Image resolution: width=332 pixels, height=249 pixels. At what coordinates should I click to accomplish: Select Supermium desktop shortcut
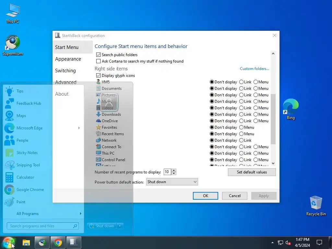(13, 45)
